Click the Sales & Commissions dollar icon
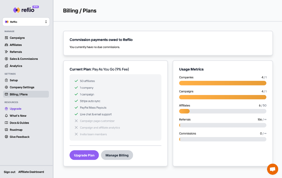This screenshot has height=178, width=282. (6, 59)
